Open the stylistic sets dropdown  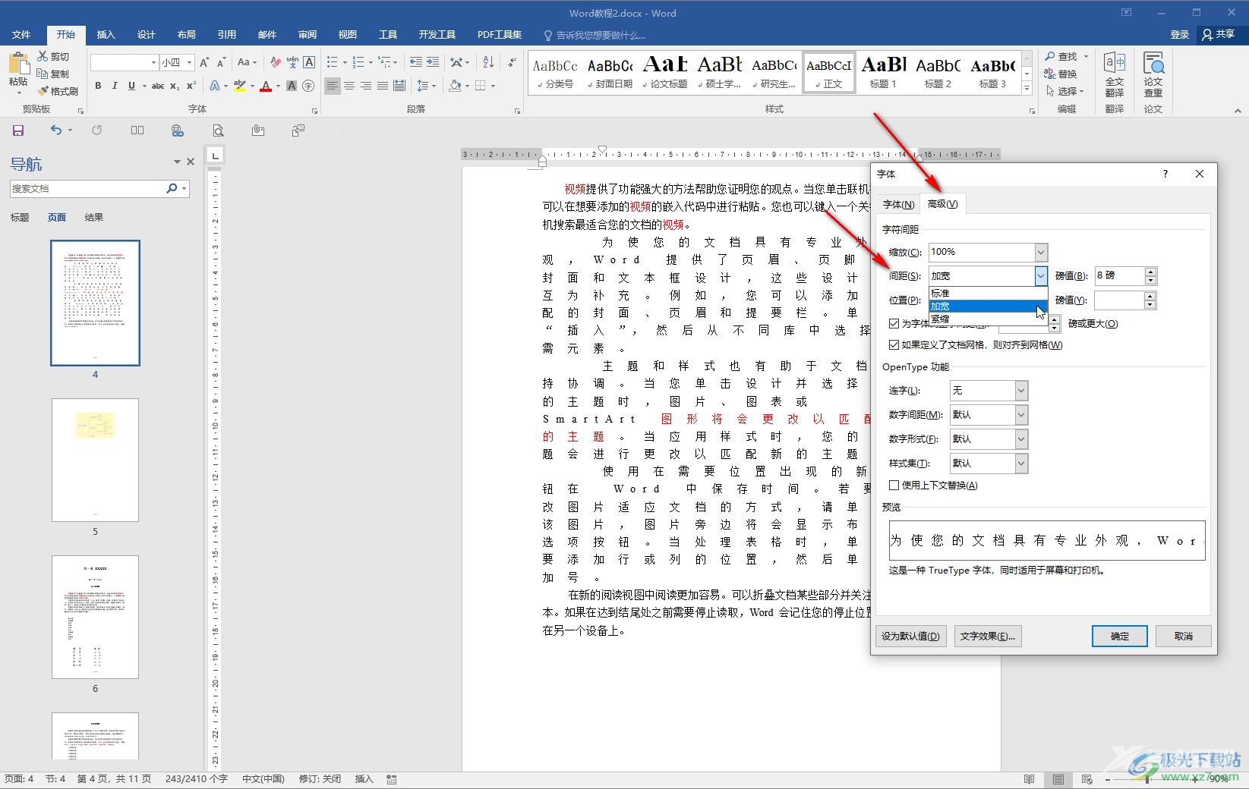pyautogui.click(x=1021, y=464)
